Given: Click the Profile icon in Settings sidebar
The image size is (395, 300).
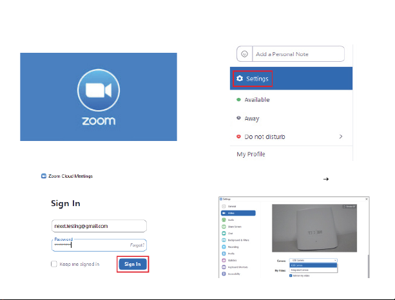Looking at the screenshot, I should pyautogui.click(x=224, y=254).
